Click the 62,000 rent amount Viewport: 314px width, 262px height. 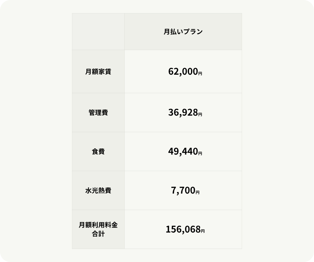click(183, 71)
